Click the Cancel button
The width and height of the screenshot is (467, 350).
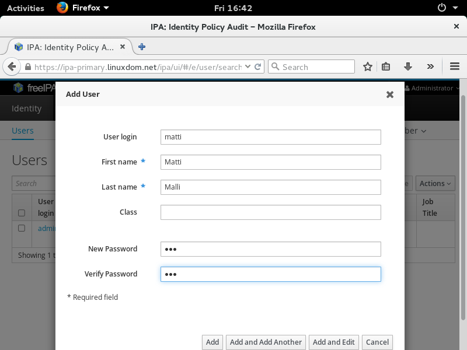(x=377, y=342)
